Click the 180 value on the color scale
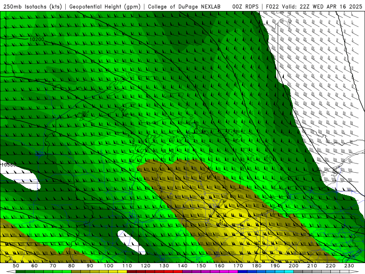This screenshot has height=274, width=365. (257, 266)
